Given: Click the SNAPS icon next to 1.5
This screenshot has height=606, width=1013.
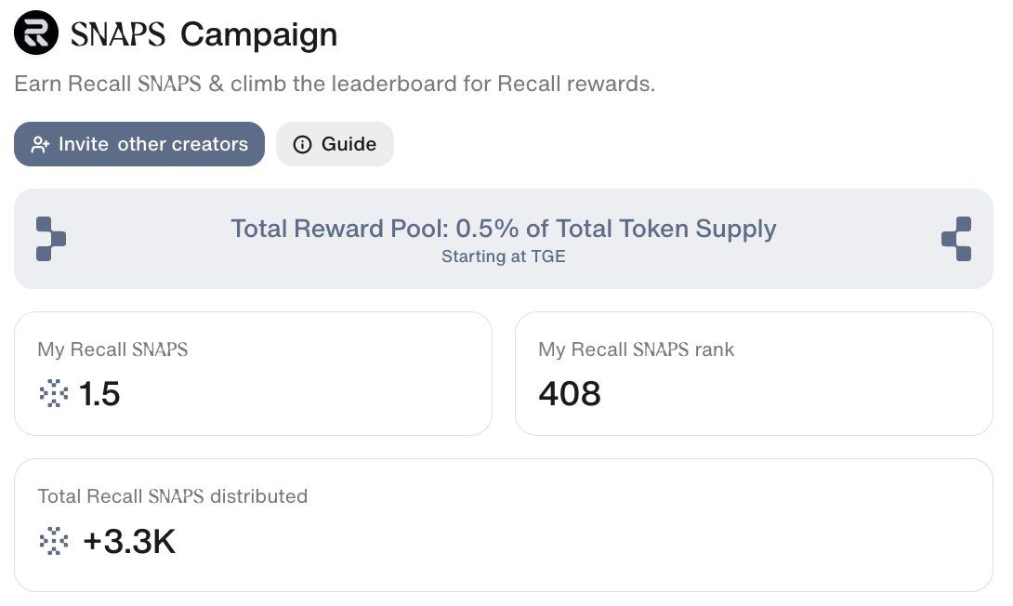Looking at the screenshot, I should (x=54, y=393).
